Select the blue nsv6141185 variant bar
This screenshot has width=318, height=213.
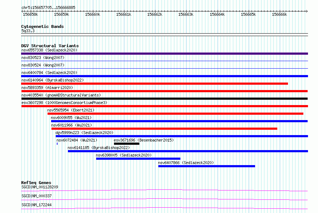(188, 151)
